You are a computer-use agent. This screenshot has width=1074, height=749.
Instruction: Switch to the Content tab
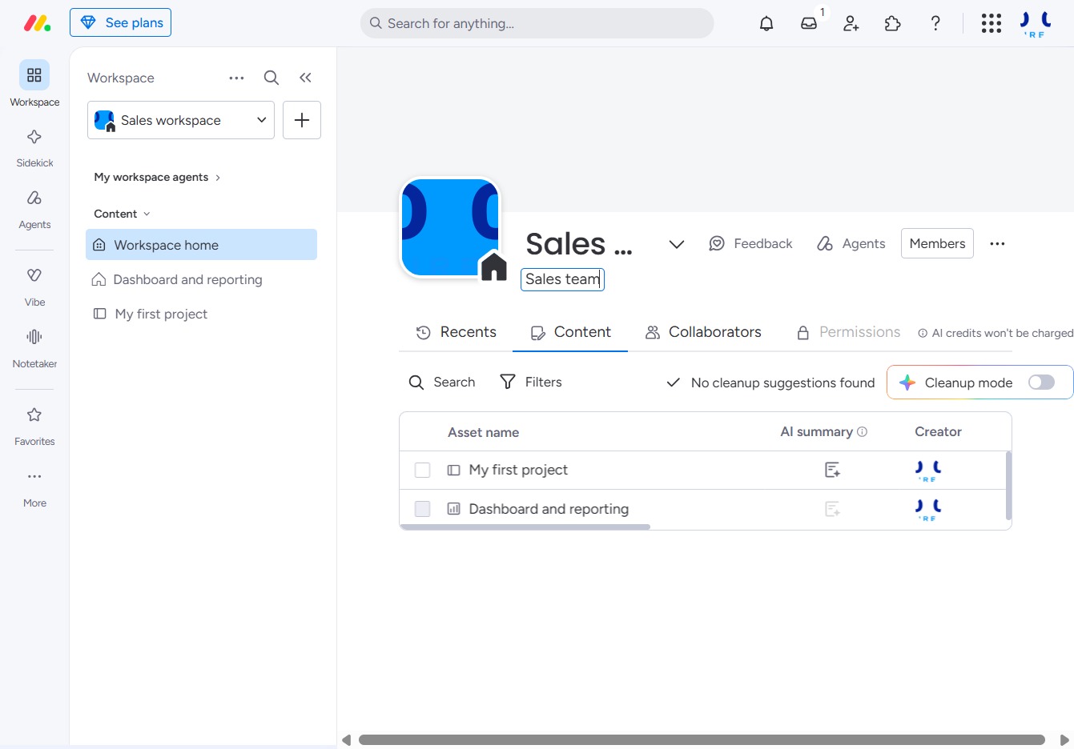tap(570, 332)
